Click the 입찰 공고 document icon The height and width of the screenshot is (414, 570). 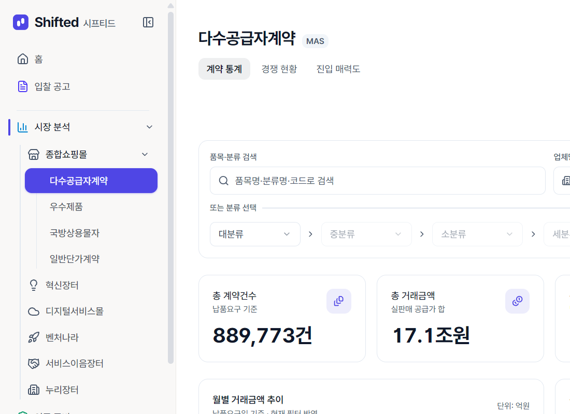coord(22,86)
